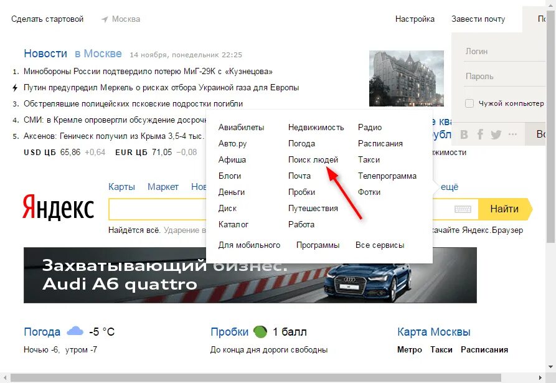Open Фотки service
This screenshot has width=556, height=383.
point(369,192)
